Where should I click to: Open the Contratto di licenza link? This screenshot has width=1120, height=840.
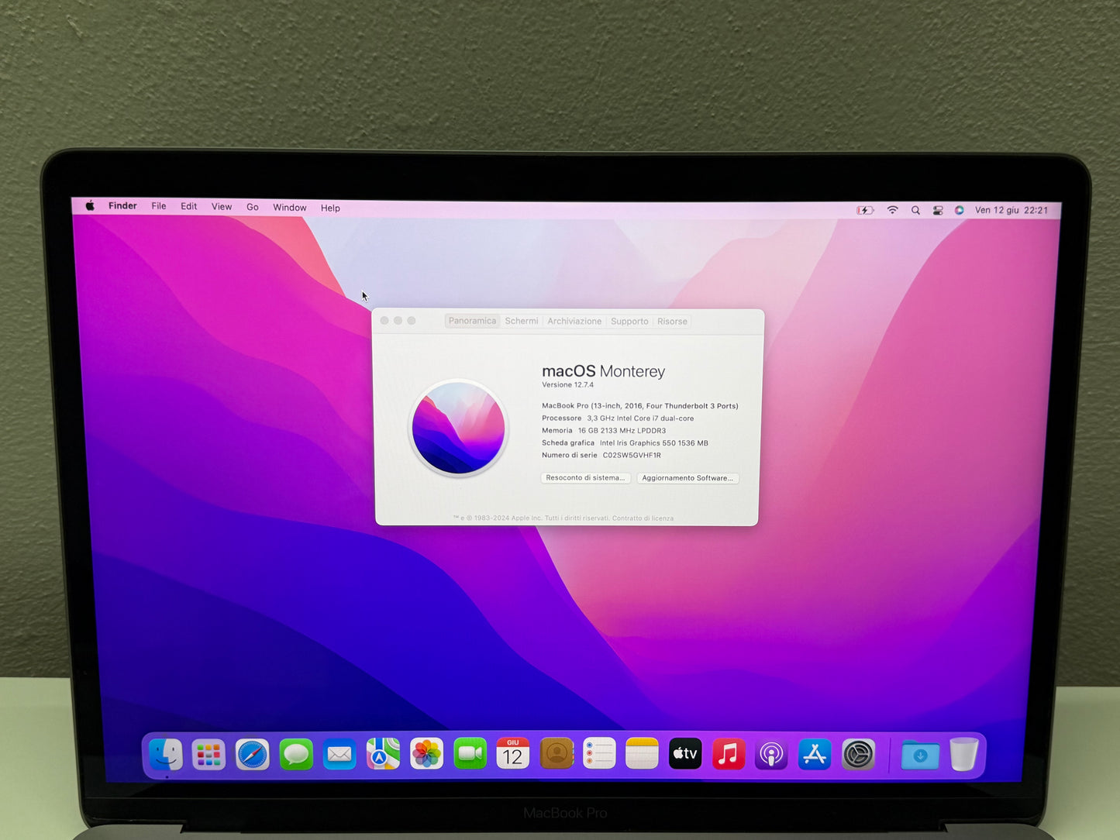[x=643, y=518]
